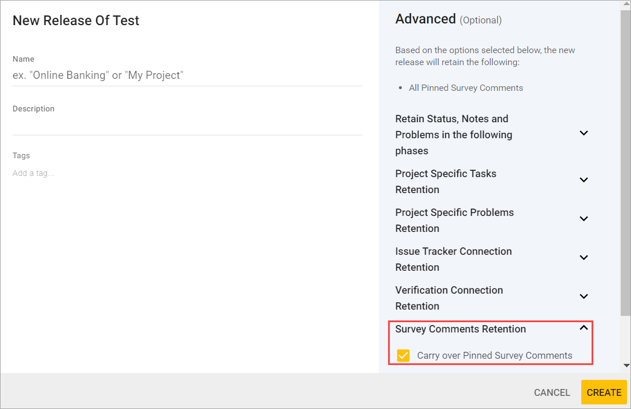Focus the release Name input field
Image resolution: width=631 pixels, height=409 pixels.
point(187,75)
